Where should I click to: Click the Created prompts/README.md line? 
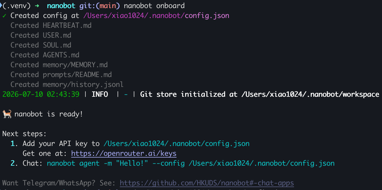tap(61, 75)
